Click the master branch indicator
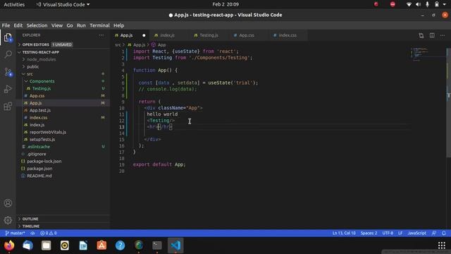This screenshot has height=254, width=451. point(15,233)
